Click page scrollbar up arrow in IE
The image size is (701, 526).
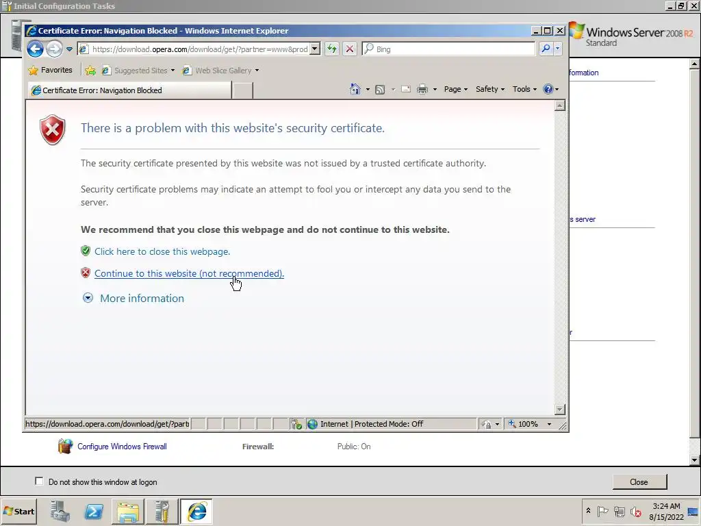[x=560, y=105]
